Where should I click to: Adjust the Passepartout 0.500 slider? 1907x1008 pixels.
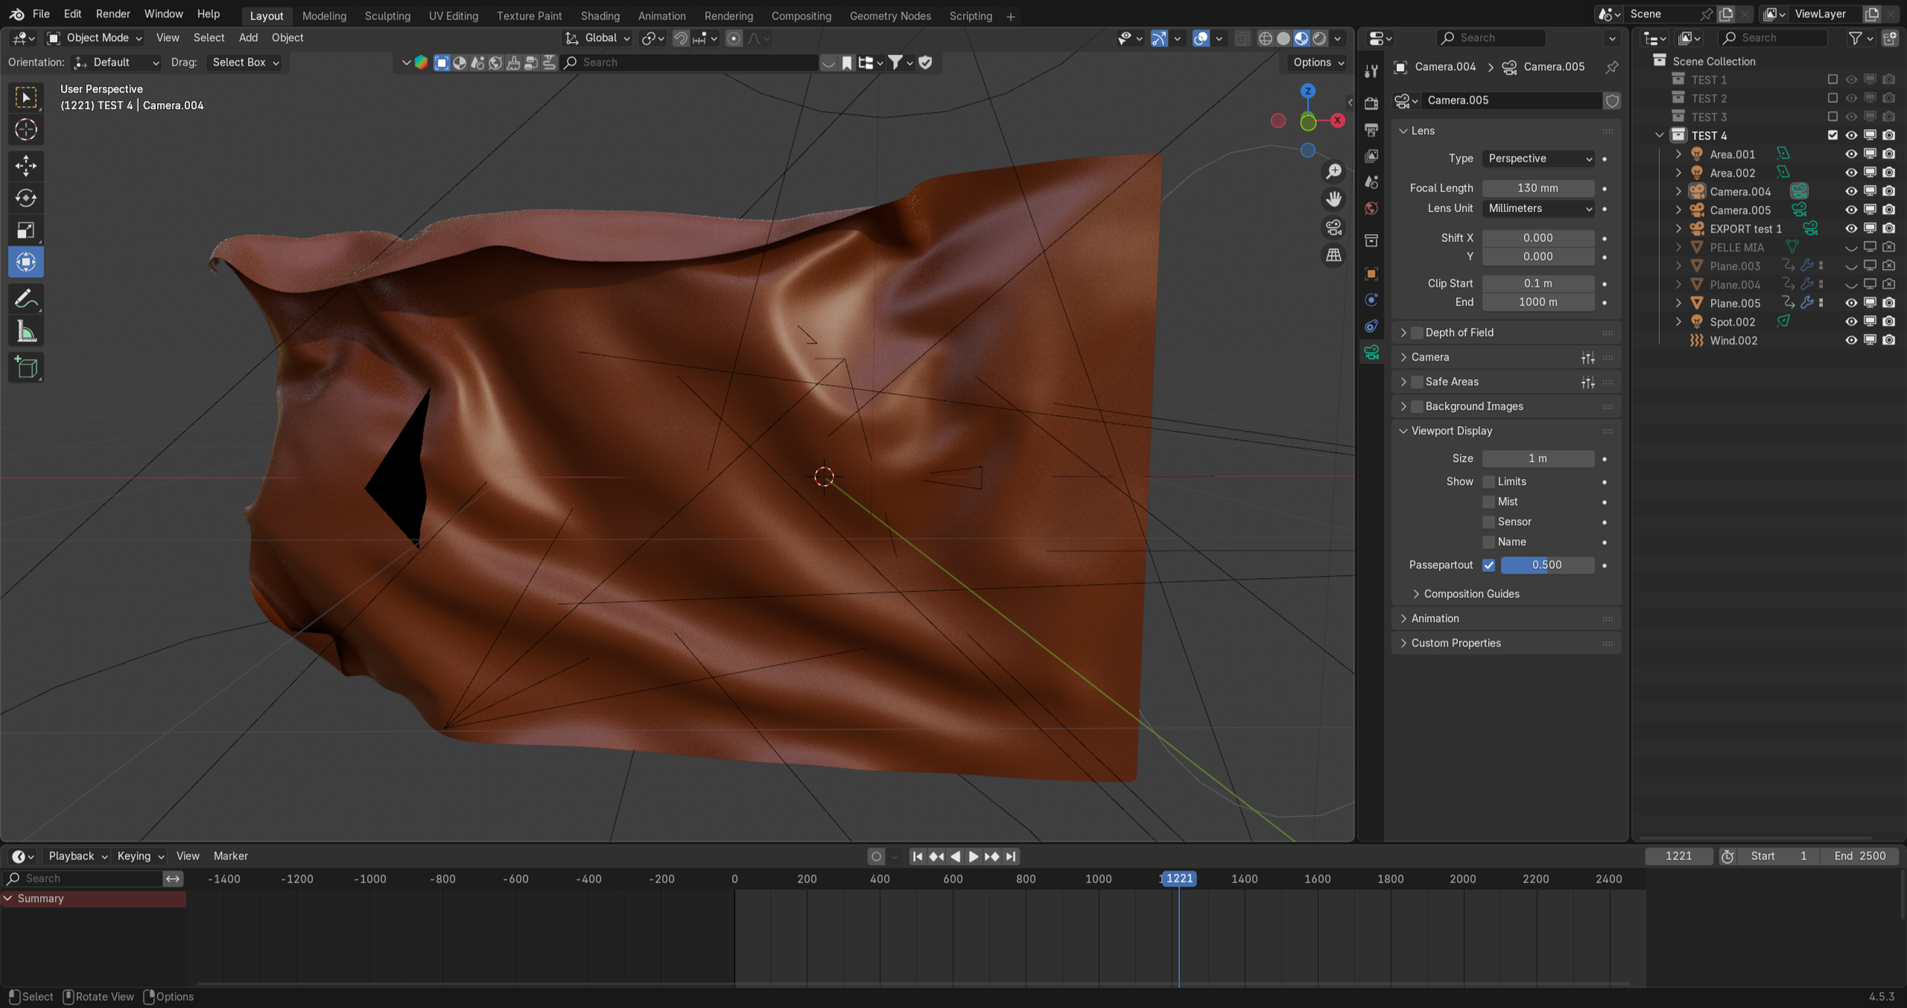[1546, 565]
